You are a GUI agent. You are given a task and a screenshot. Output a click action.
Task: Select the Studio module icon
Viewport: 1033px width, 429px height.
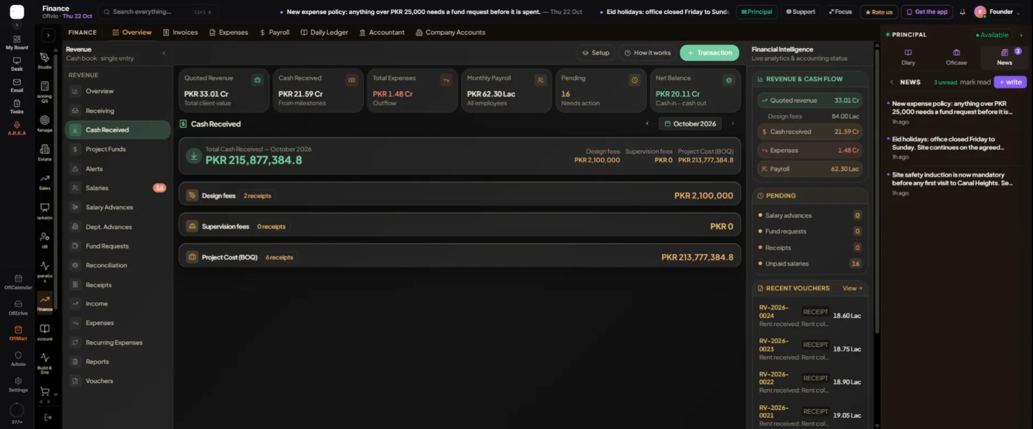pyautogui.click(x=45, y=60)
